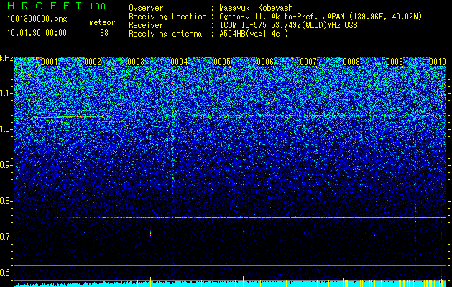Click the 0004 minute marker
The width and height of the screenshot is (452, 287).
pos(179,62)
